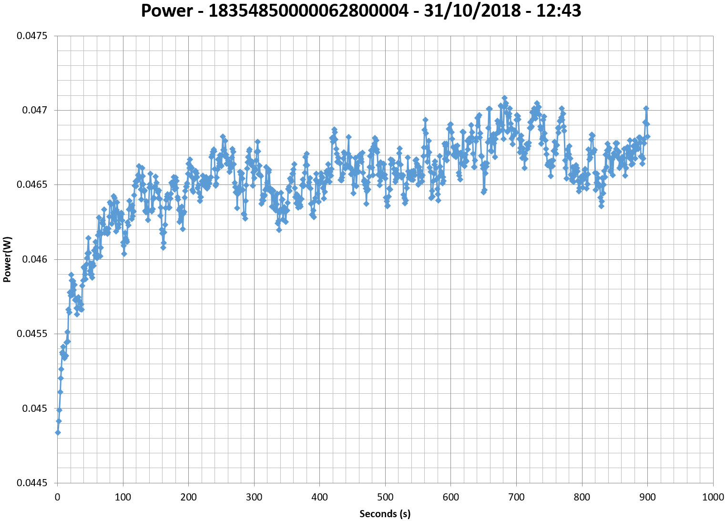Click the 0.0465 y-axis tick label
This screenshot has width=726, height=521.
36,185
